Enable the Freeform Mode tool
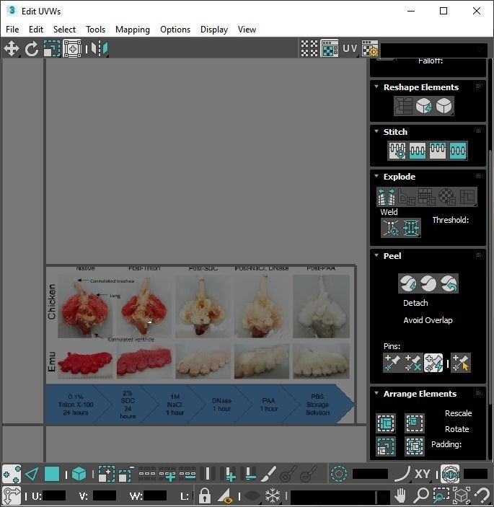Screen dimensions: 494x507 pos(72,49)
